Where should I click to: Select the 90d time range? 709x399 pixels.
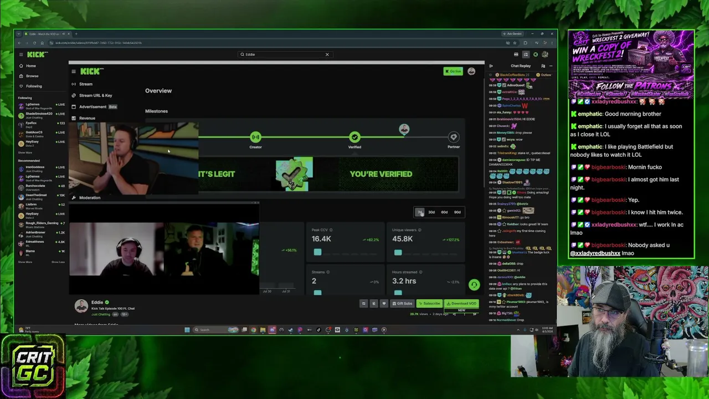457,212
